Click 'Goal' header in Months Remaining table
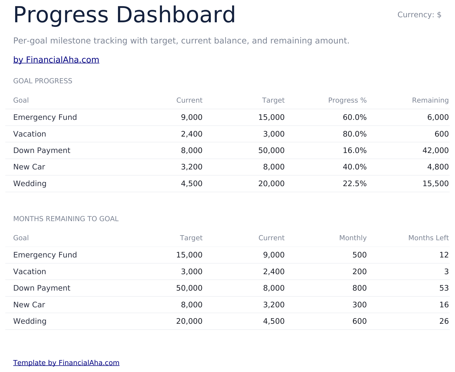Screen dimensions: 455x372 (21, 238)
